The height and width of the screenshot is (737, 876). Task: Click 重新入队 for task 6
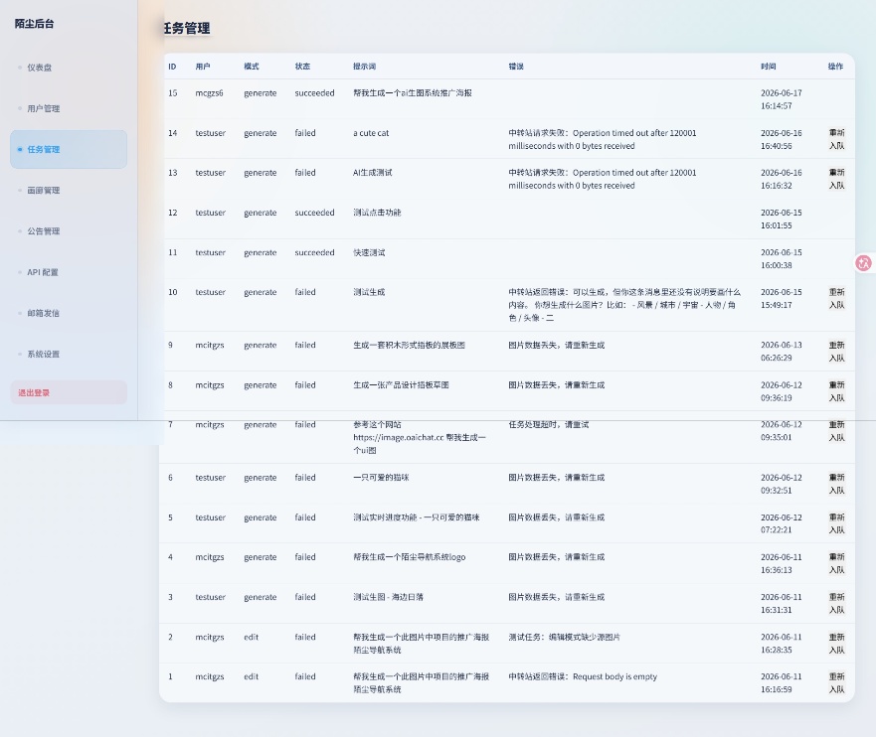[836, 484]
